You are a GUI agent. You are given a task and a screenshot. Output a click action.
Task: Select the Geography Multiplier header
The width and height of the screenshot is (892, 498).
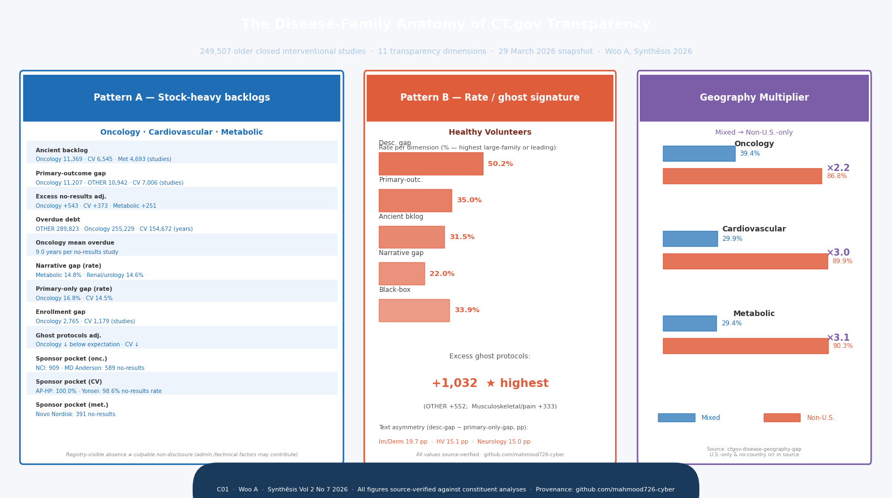tap(754, 98)
